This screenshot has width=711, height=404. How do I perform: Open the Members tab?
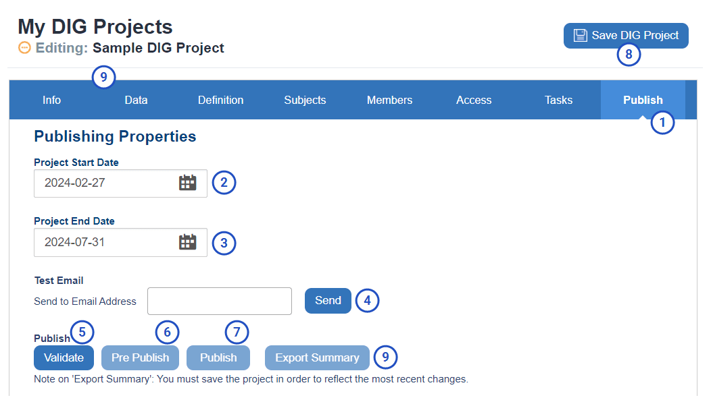click(x=389, y=100)
